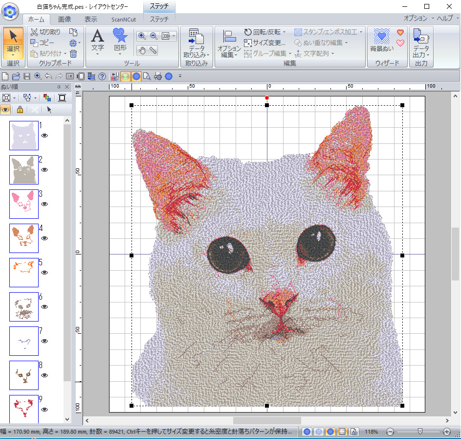Toggle visibility eye for sewing order 6
The width and height of the screenshot is (461, 439).
pos(44,306)
